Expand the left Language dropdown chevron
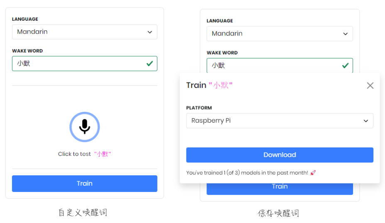Viewport: 385px width, 223px height. pyautogui.click(x=150, y=32)
